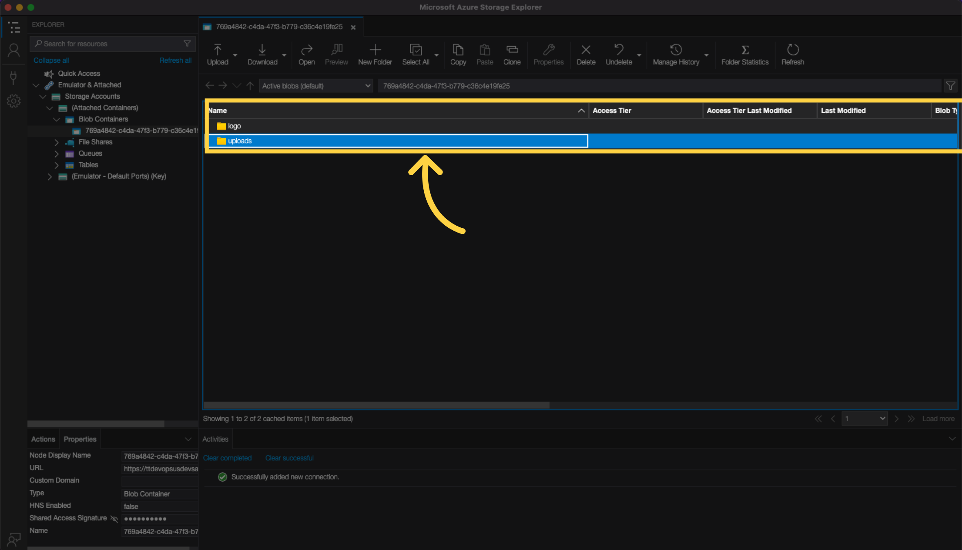Expand the Tables tree node
This screenshot has width=962, height=550.
(57, 165)
